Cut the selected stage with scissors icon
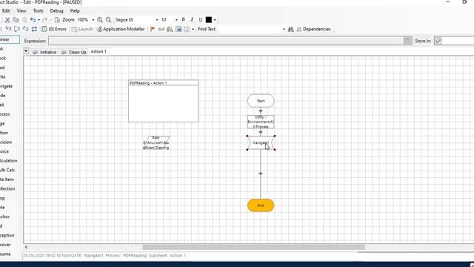 (x=7, y=20)
